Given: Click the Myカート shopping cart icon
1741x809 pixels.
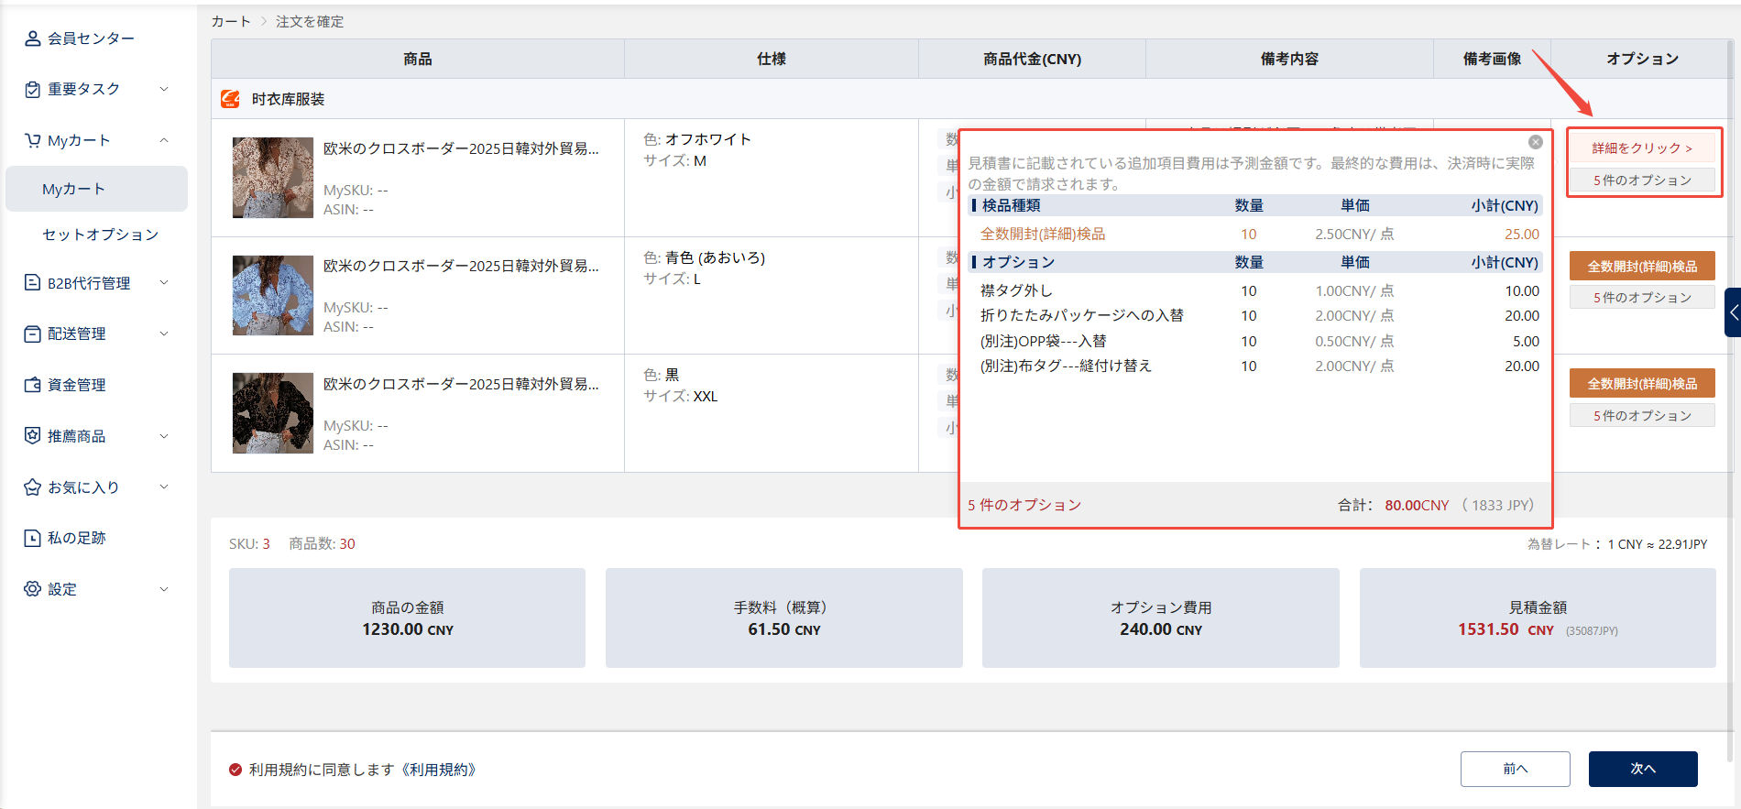Looking at the screenshot, I should click(33, 140).
